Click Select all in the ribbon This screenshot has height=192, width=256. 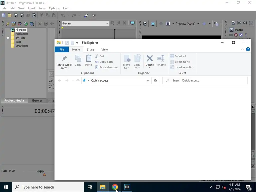(178, 56)
